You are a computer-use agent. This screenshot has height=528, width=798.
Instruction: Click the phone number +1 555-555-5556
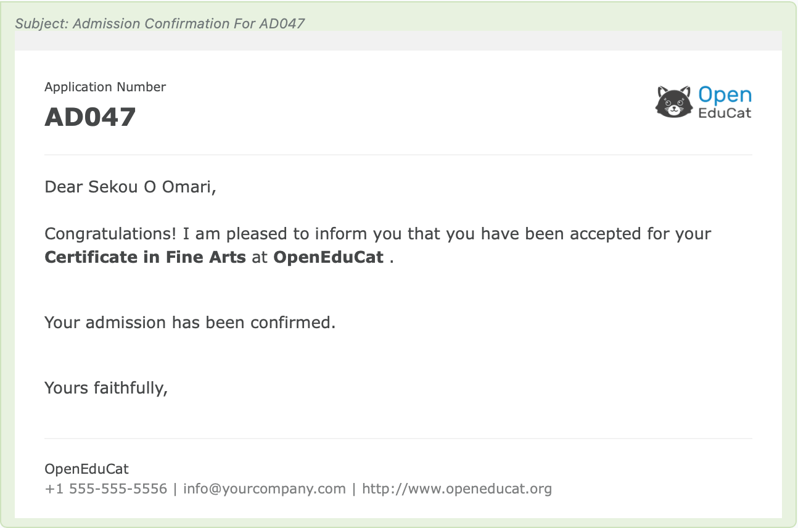click(x=106, y=489)
